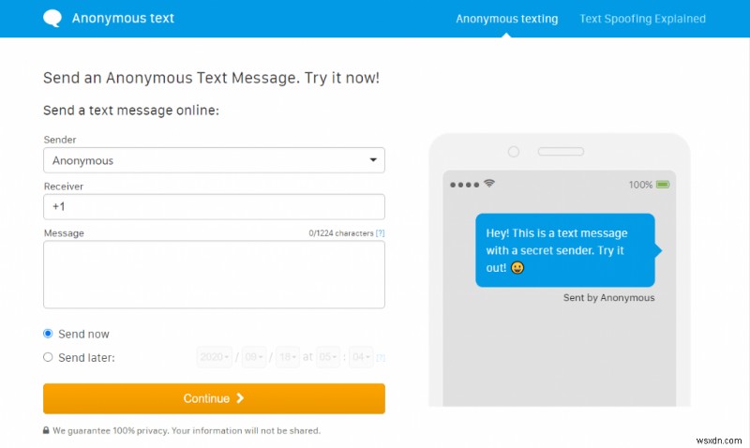Click the Wi-Fi icon in phone preview

point(489,184)
